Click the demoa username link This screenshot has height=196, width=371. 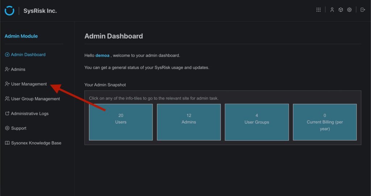103,56
